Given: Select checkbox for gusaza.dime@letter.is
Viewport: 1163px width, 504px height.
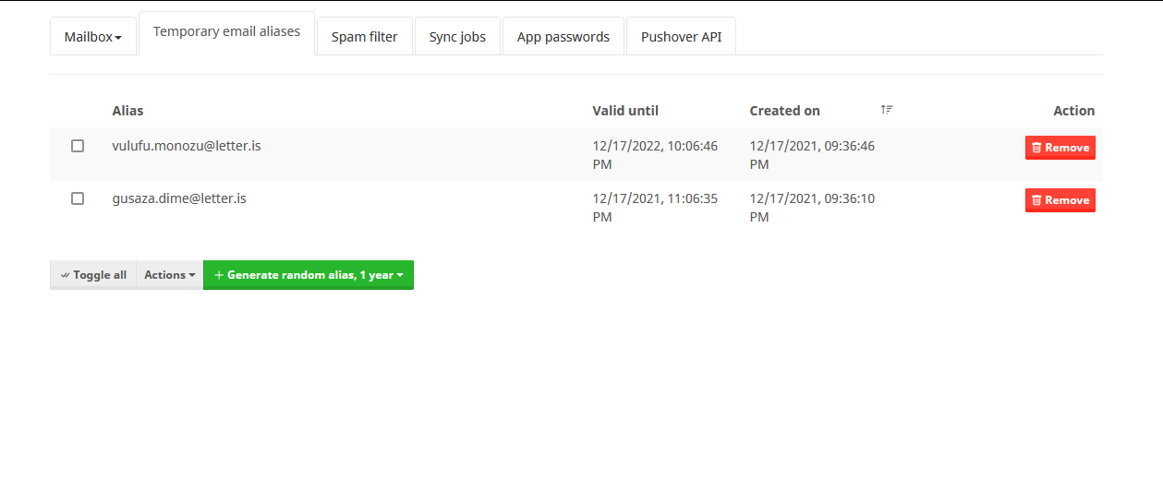Looking at the screenshot, I should coord(78,198).
